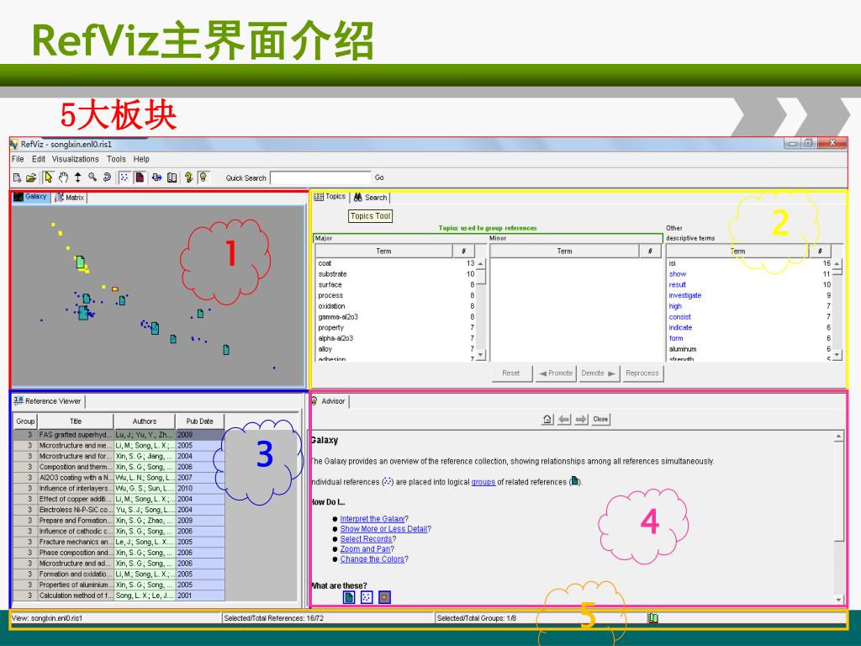Screen dimensions: 861x646
Task: Click the green book icon in status bar
Action: 652,618
